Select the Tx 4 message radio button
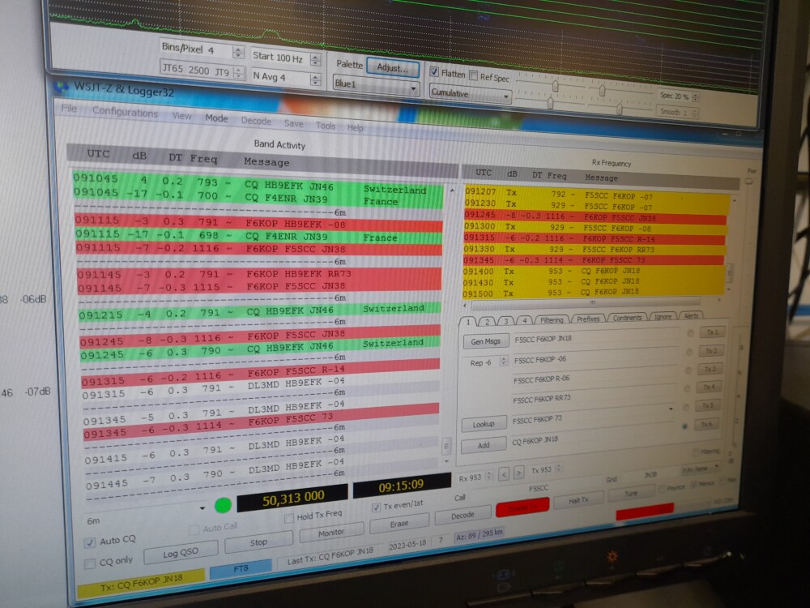Image resolution: width=810 pixels, height=608 pixels. (x=687, y=388)
